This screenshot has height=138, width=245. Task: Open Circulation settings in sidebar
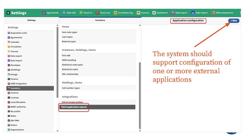[16, 47]
